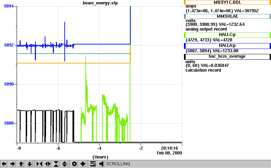Zoom out on value axis (outward-pointing vertical arrows)

[65, 164]
